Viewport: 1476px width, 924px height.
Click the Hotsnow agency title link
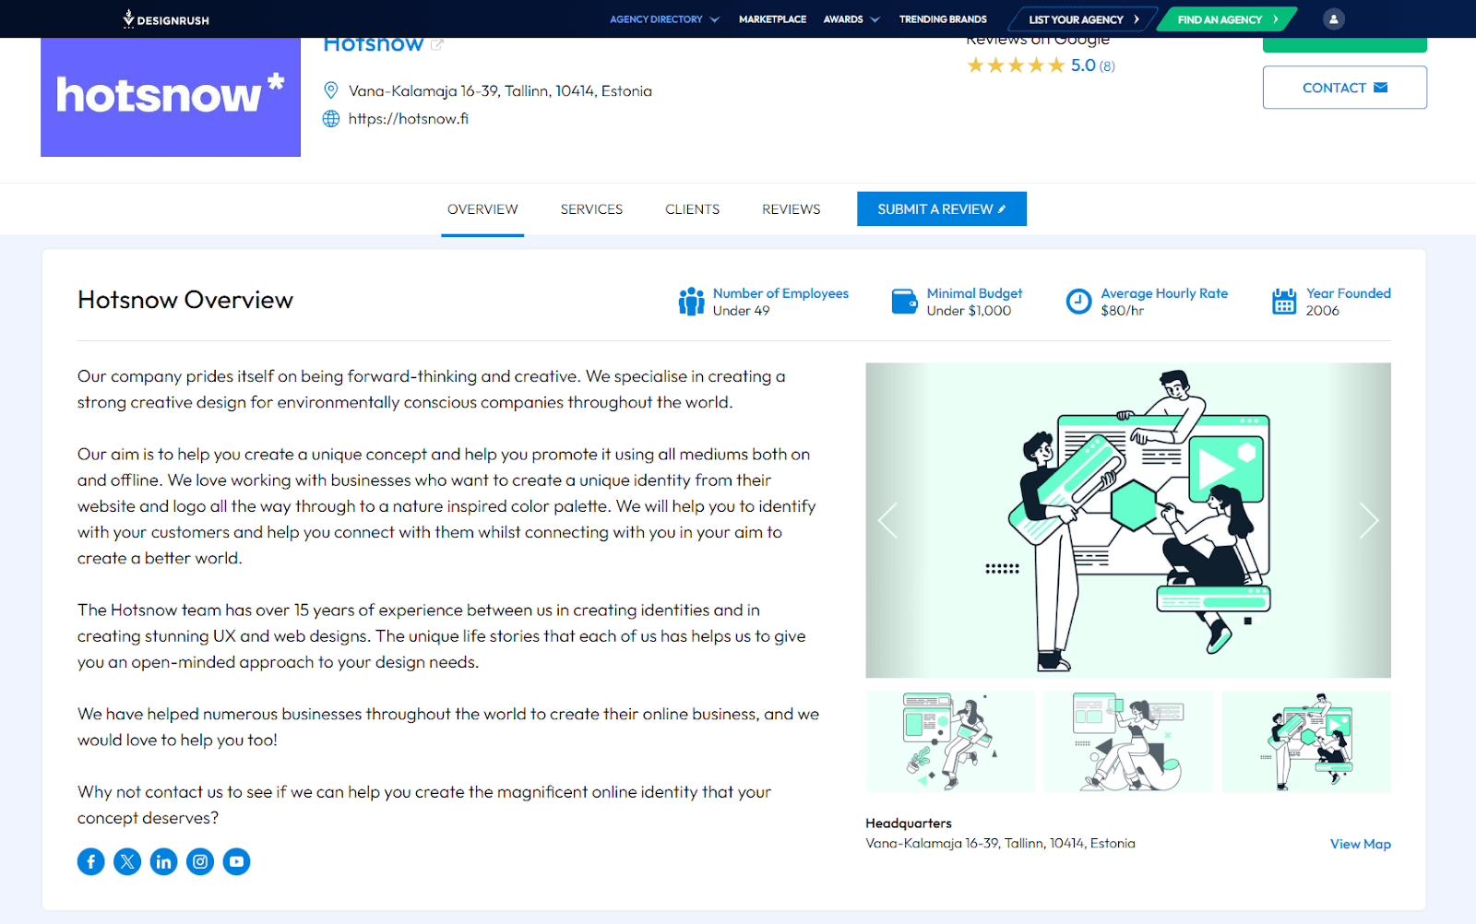pos(373,44)
